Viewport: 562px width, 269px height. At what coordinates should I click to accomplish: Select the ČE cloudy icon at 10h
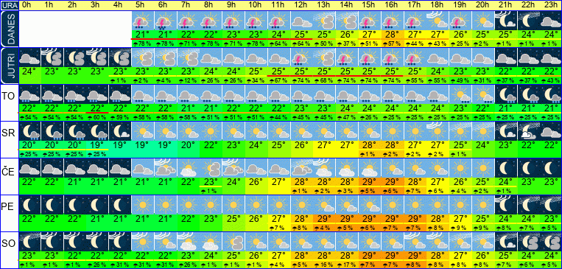point(256,168)
